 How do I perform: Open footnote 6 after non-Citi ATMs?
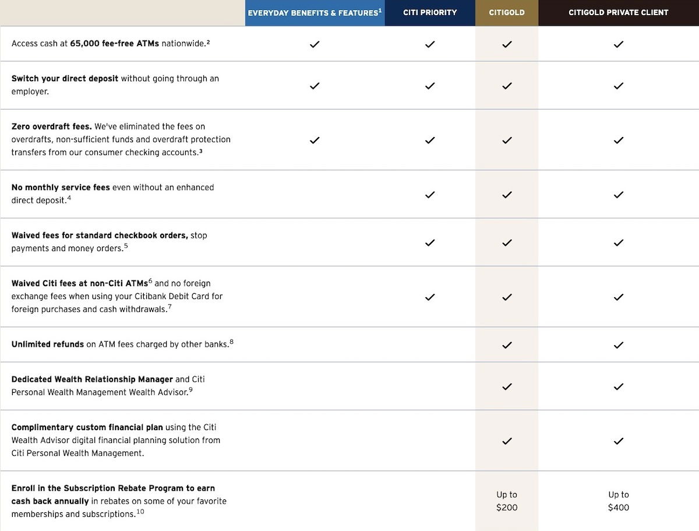pyautogui.click(x=150, y=281)
